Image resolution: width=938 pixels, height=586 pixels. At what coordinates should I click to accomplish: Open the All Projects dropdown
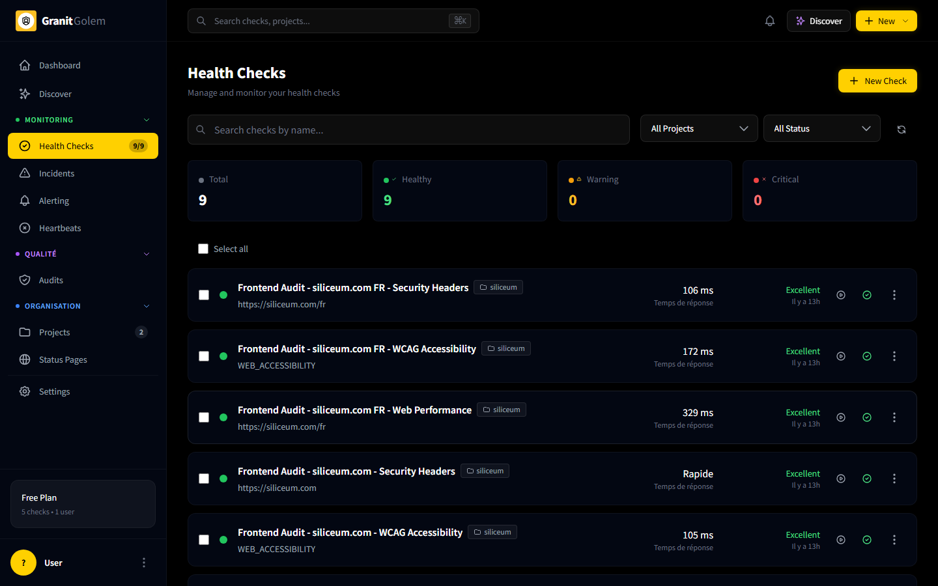coord(699,128)
